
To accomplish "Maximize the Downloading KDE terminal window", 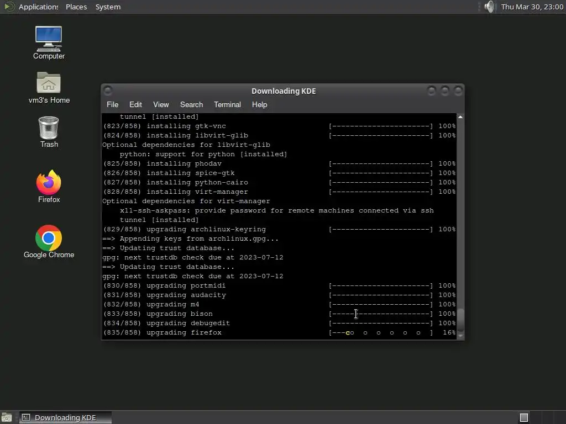I will 445,91.
